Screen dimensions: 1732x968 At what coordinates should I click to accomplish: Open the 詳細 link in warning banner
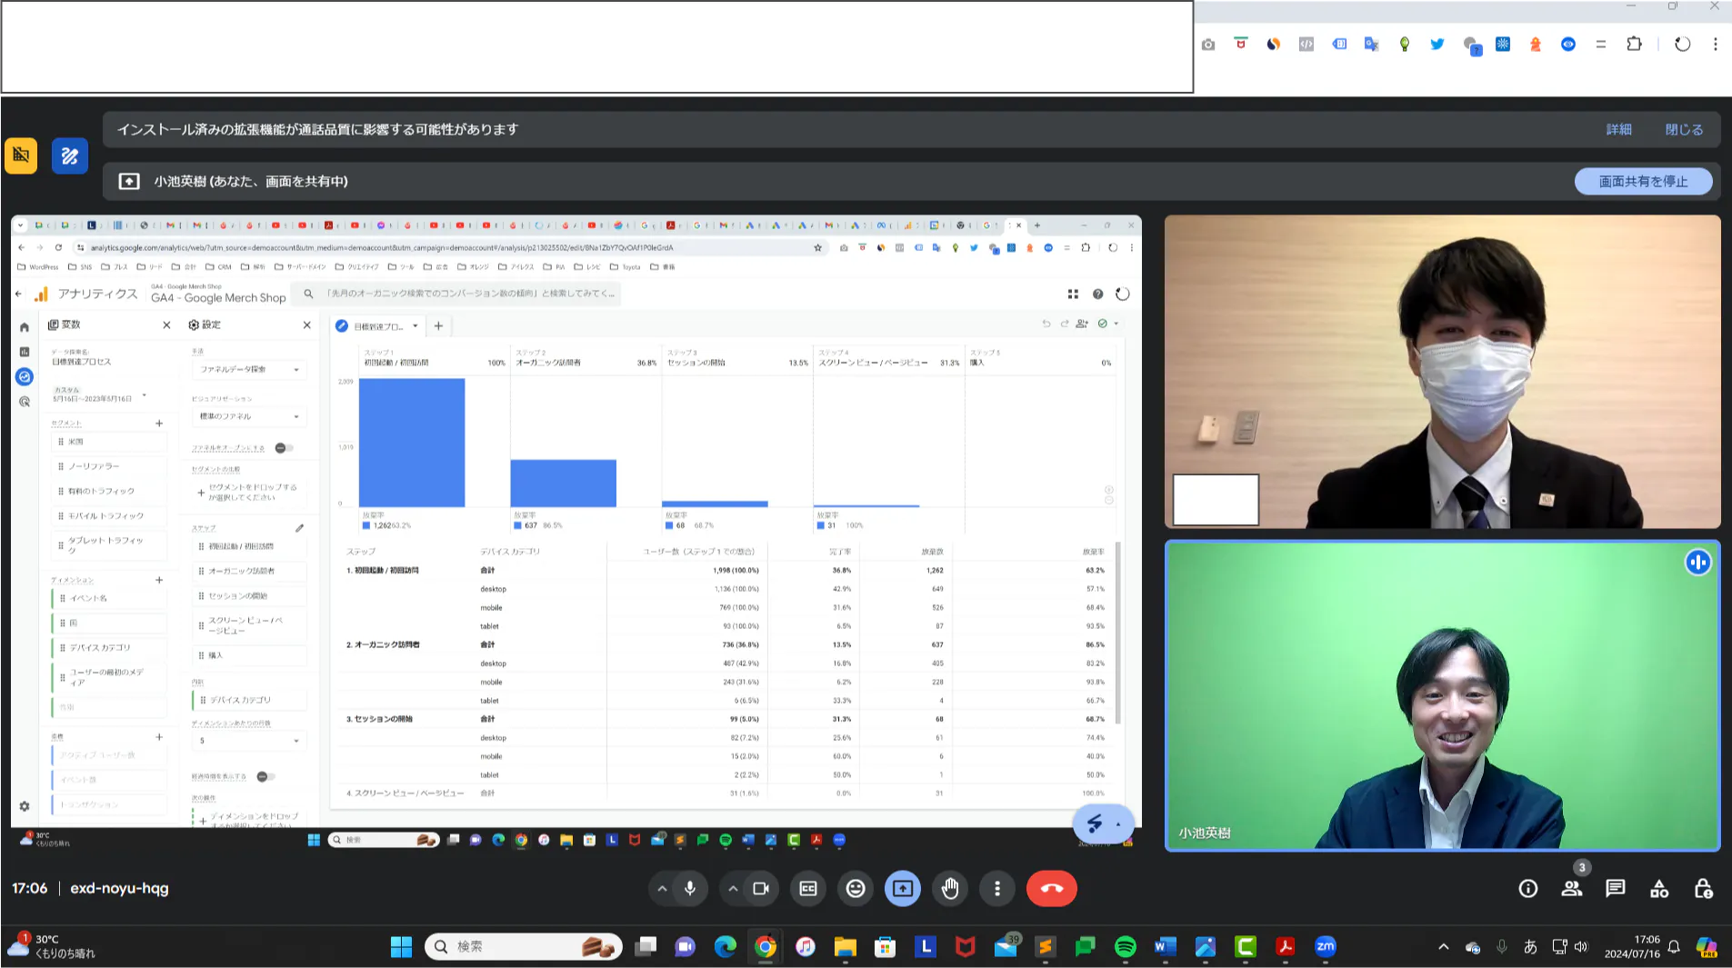tap(1618, 130)
